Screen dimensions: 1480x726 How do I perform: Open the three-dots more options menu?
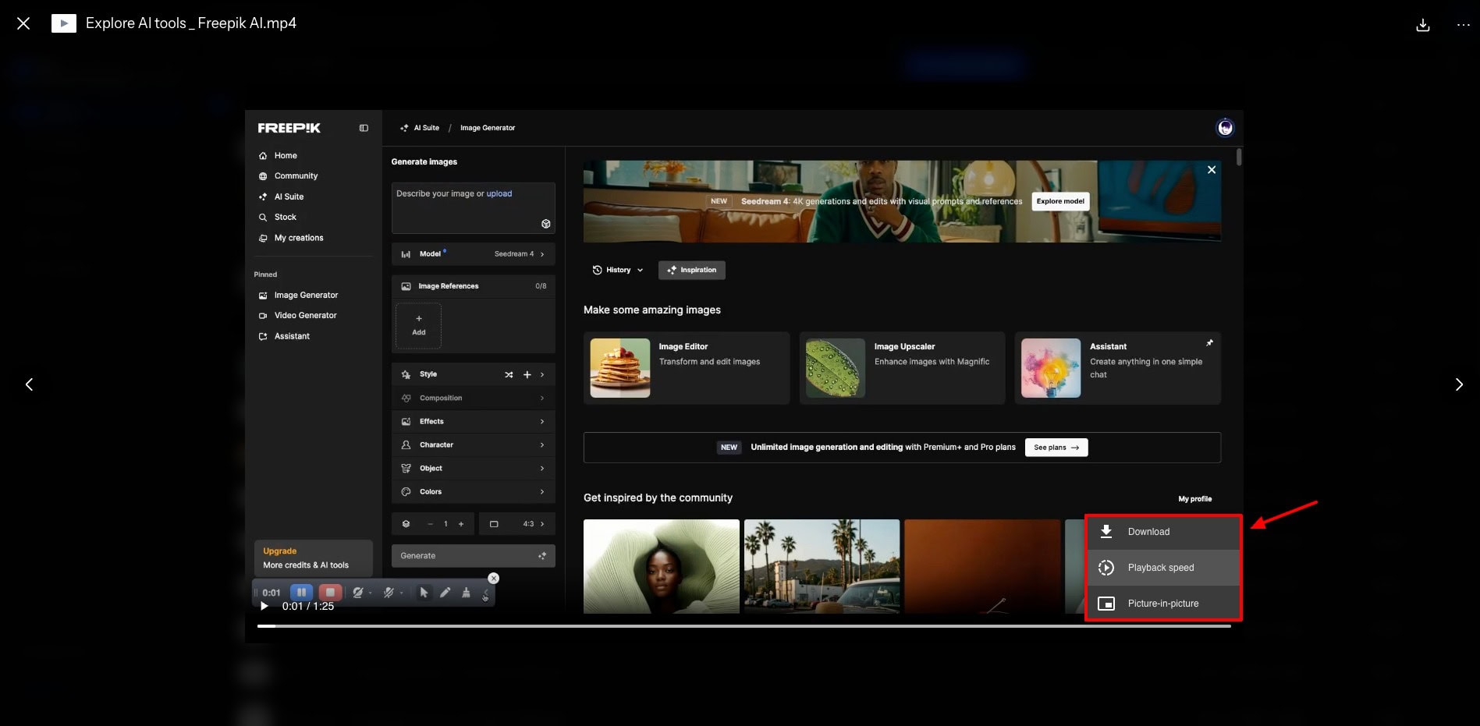pos(1463,24)
